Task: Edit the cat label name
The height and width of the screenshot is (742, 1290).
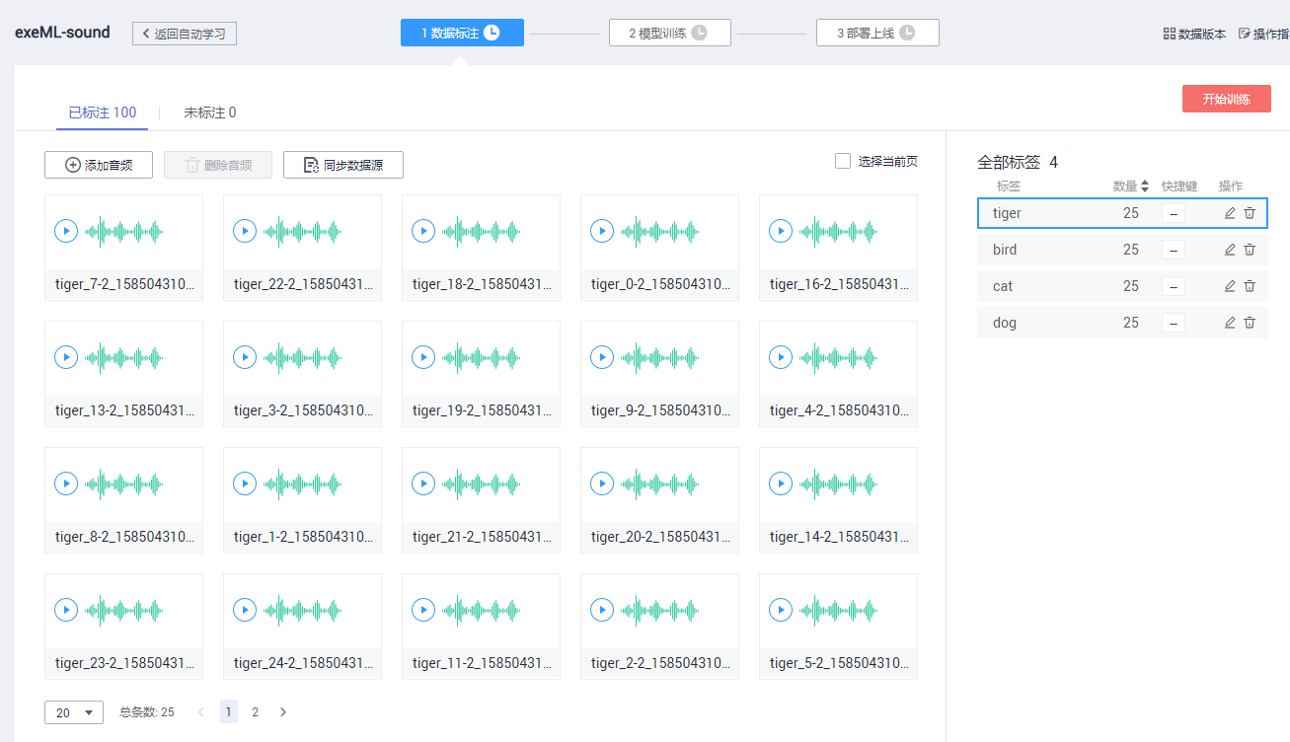Action: [x=1230, y=286]
